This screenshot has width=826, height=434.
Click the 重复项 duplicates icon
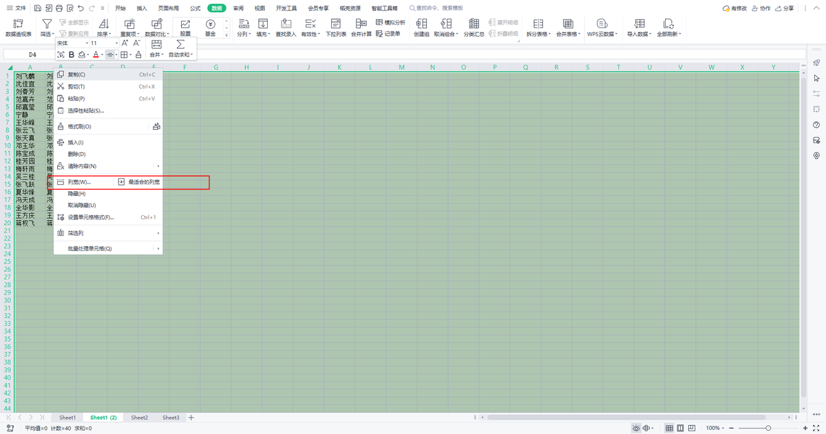pyautogui.click(x=129, y=25)
